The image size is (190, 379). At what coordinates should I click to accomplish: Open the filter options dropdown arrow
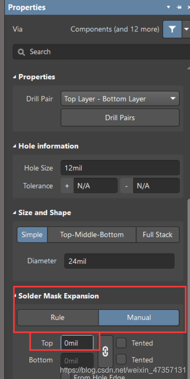click(x=186, y=29)
